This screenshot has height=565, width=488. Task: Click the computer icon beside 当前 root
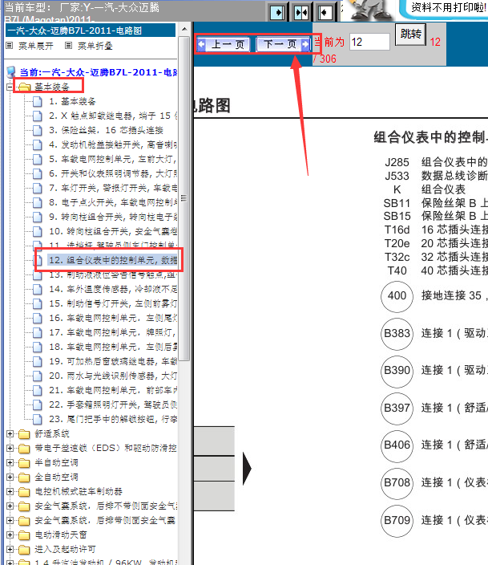point(11,72)
